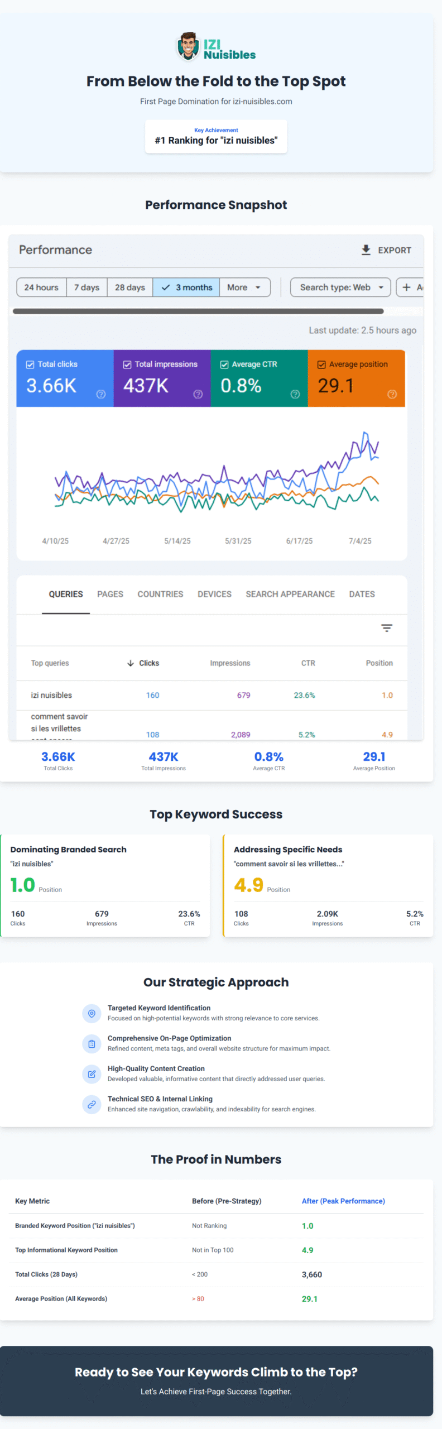The height and width of the screenshot is (1429, 442).
Task: Click the Top queries column header
Action: [x=50, y=663]
